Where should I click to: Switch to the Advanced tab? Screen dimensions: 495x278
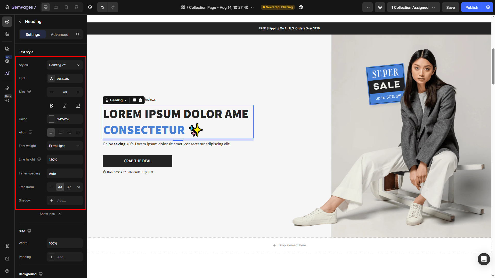click(x=60, y=35)
